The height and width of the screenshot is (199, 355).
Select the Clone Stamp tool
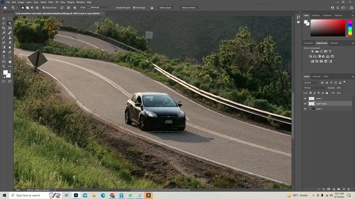point(10,38)
